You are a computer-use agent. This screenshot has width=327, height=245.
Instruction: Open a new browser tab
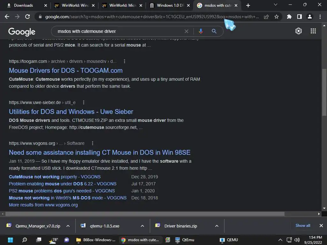pyautogui.click(x=248, y=5)
